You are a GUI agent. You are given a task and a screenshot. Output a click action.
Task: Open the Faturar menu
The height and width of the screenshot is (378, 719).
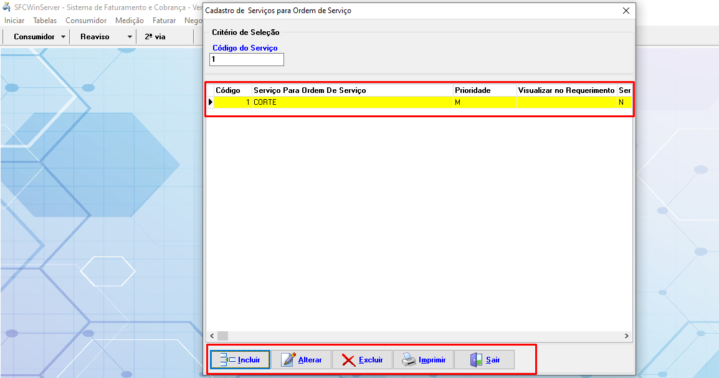[164, 21]
